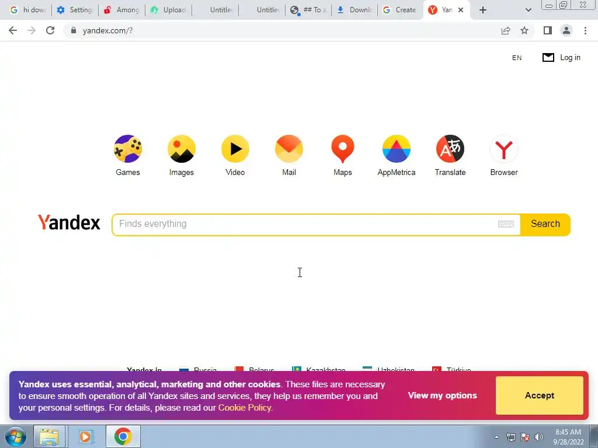Open Yandex Translate service icon
Screen dimensions: 598x448
point(450,149)
